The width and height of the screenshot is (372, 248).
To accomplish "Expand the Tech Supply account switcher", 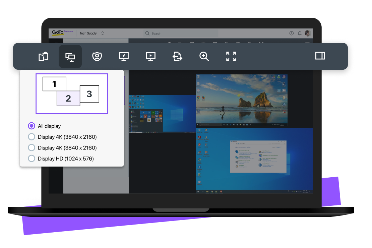I will 103,33.
